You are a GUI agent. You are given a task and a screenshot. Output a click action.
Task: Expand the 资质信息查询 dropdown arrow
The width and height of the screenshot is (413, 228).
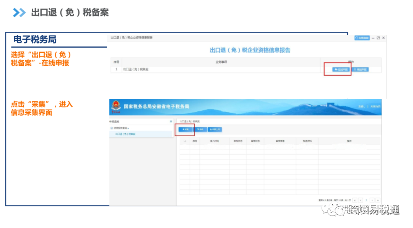[128, 128]
